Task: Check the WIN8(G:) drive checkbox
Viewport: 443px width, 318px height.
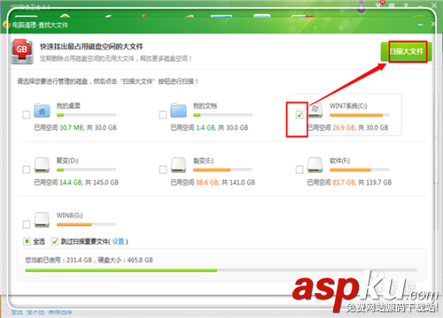Action: [x=27, y=224]
